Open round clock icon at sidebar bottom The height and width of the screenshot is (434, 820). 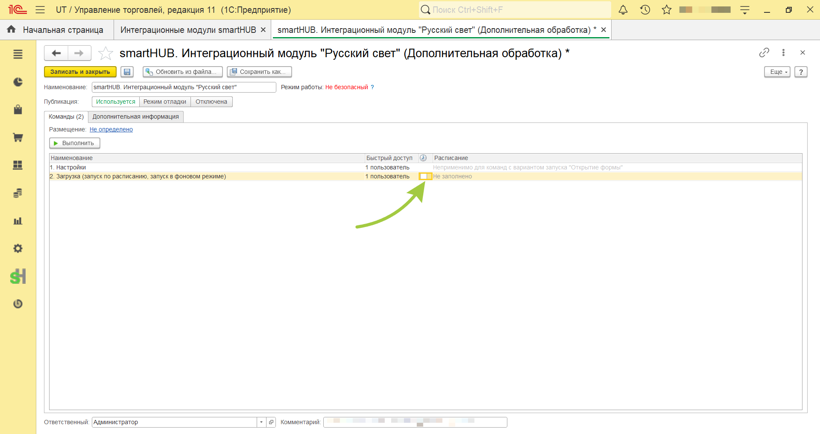point(18,304)
